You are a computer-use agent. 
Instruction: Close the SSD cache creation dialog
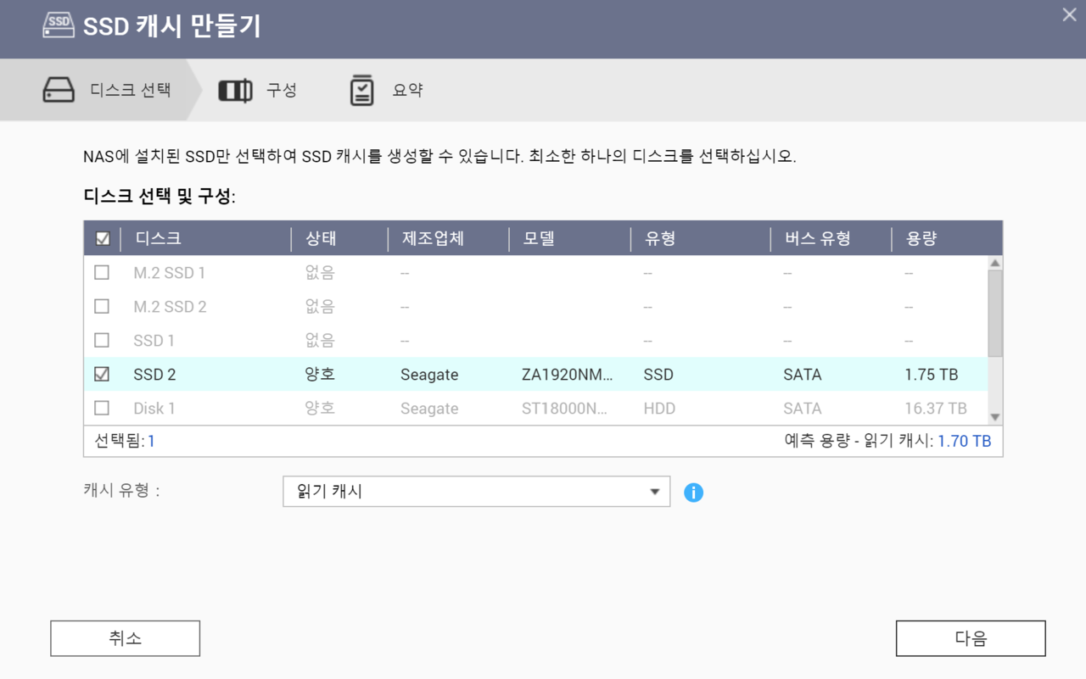1069,15
